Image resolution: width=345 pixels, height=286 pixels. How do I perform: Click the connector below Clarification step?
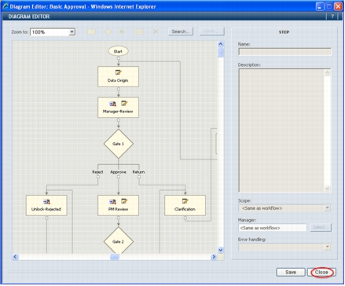pos(185,218)
